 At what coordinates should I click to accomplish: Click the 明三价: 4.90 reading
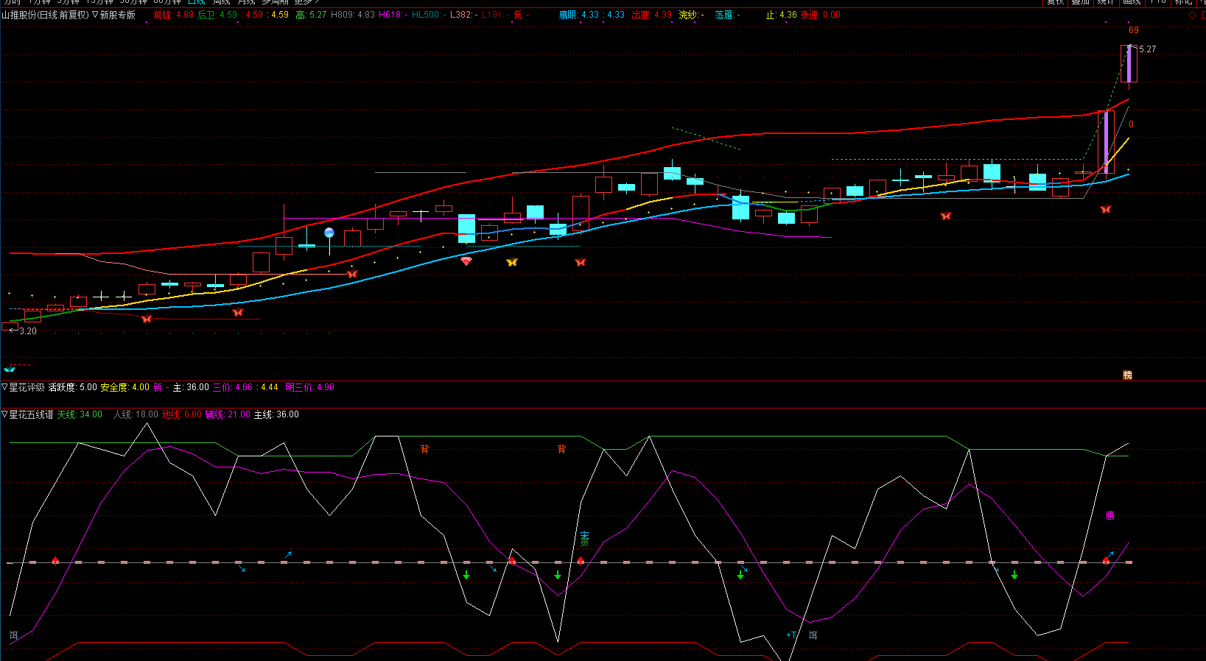pos(309,387)
